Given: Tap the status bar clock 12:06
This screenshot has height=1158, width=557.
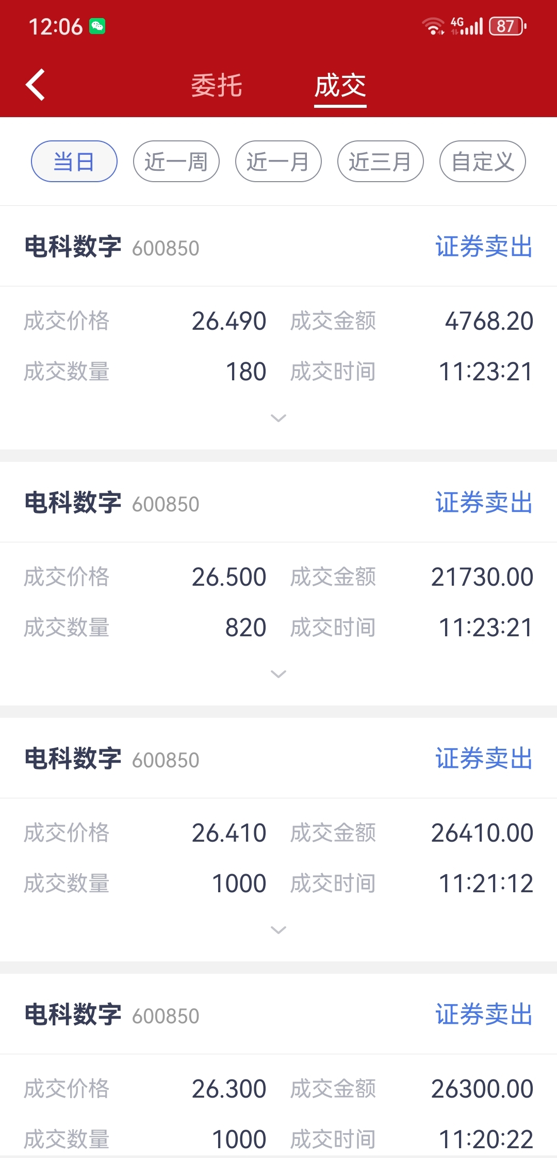Looking at the screenshot, I should point(56,27).
